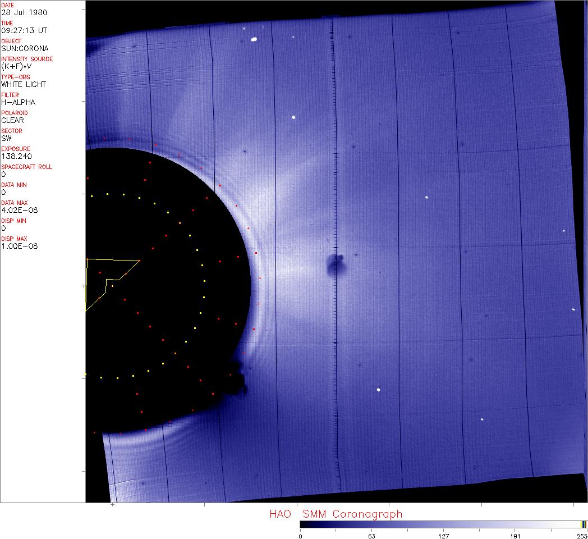This screenshot has width=588, height=539.
Task: Click the 191 tick label on the colorbar
Action: pyautogui.click(x=515, y=536)
